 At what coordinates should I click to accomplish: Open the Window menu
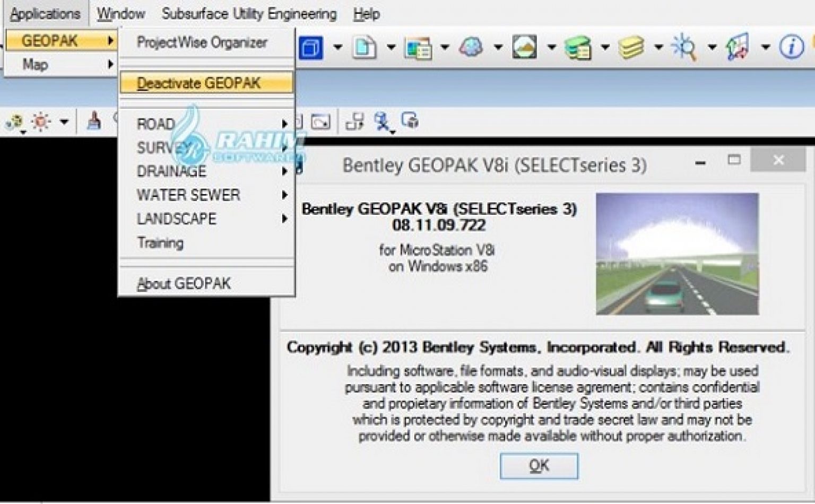tap(121, 14)
